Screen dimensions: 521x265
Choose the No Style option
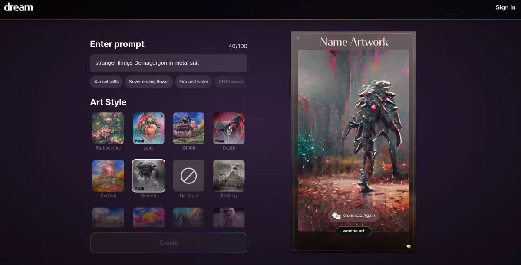pyautogui.click(x=189, y=176)
